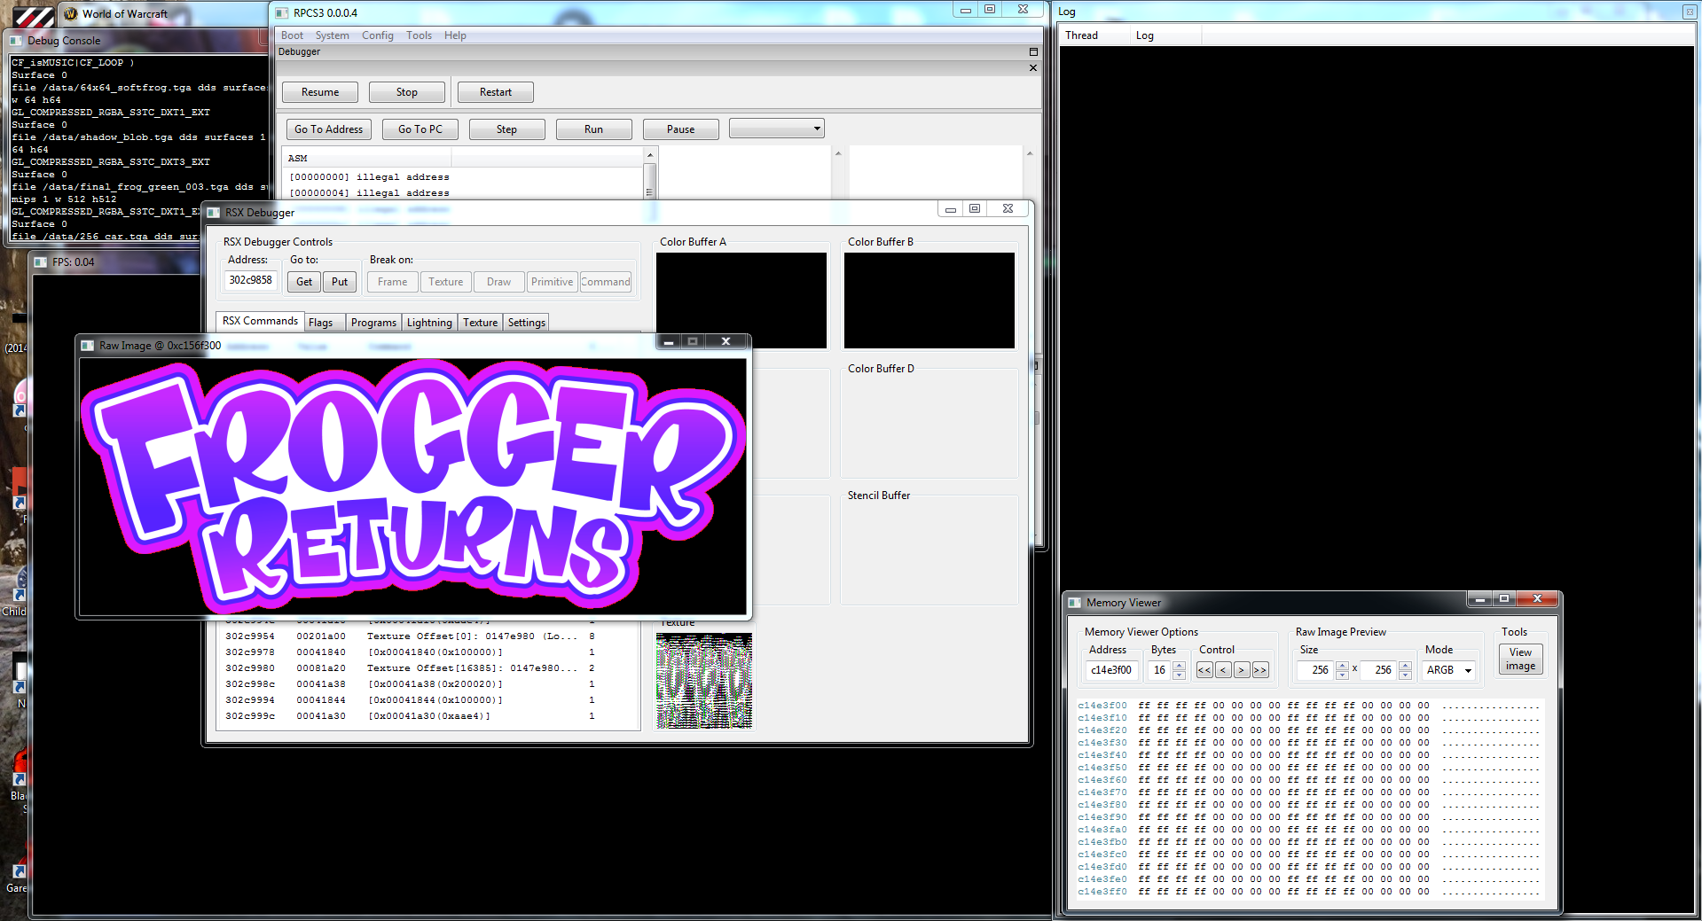Click the Debug Console window icon
The height and width of the screenshot is (921, 1702).
16,41
